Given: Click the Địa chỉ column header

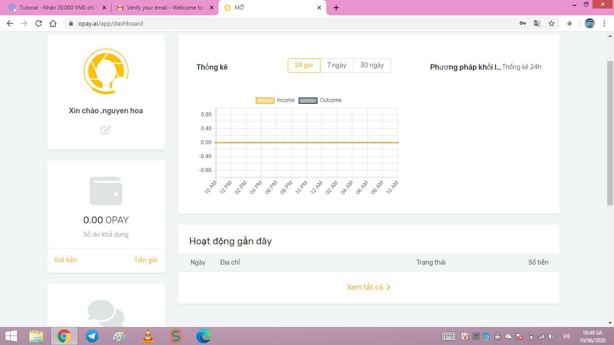Looking at the screenshot, I should (230, 262).
